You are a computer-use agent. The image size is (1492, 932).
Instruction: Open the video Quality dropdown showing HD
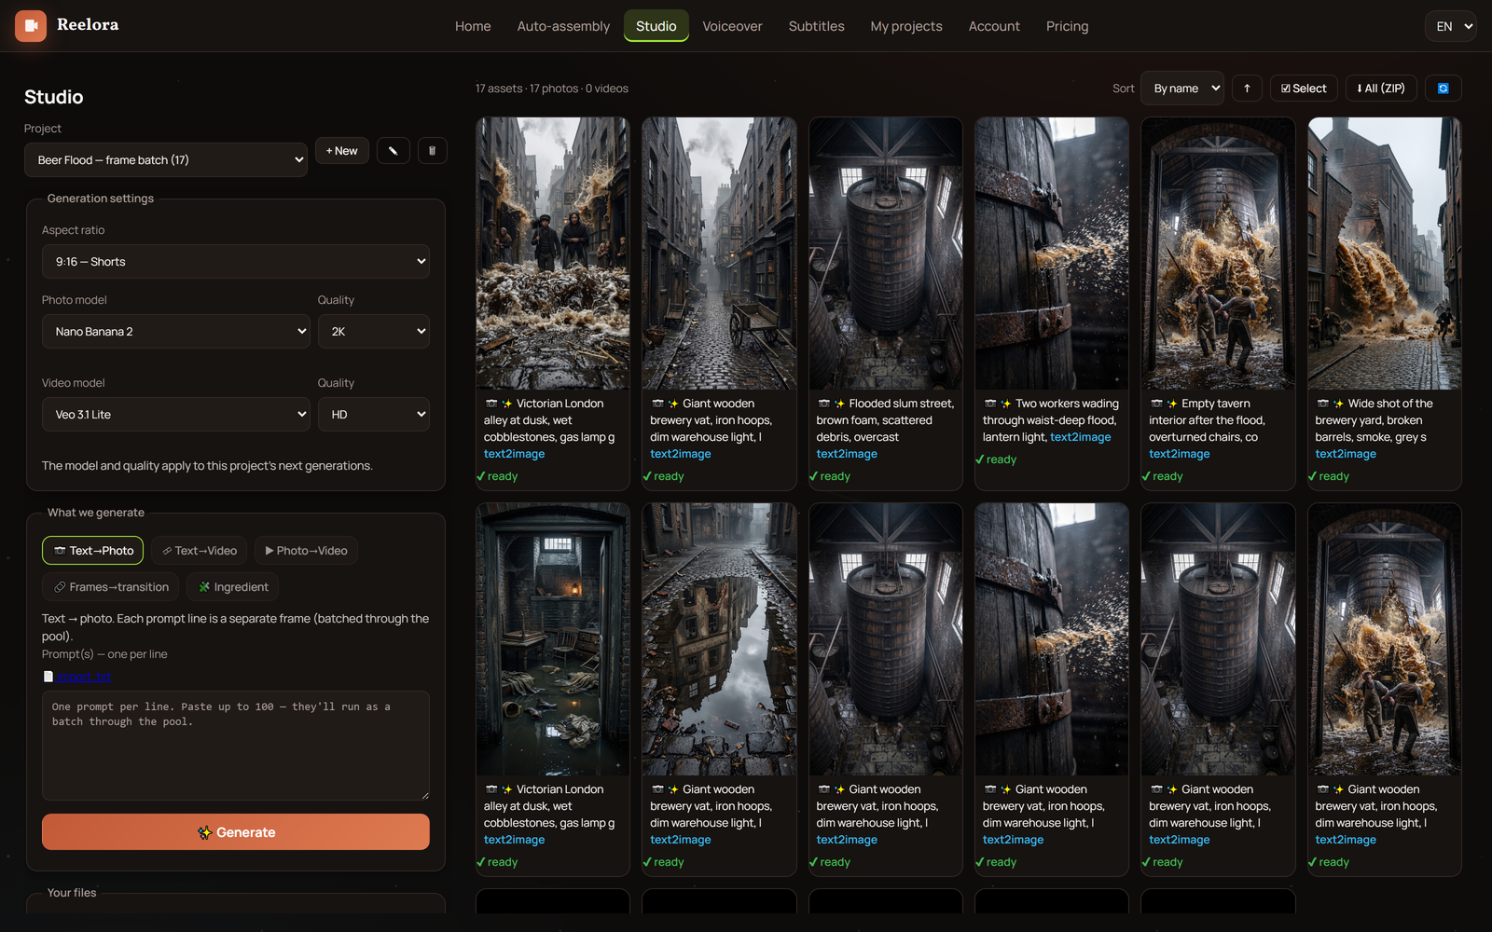pos(374,415)
